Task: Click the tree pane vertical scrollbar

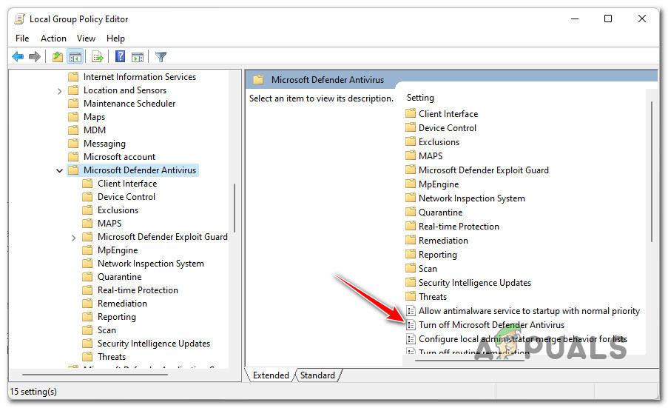Action: click(235, 207)
